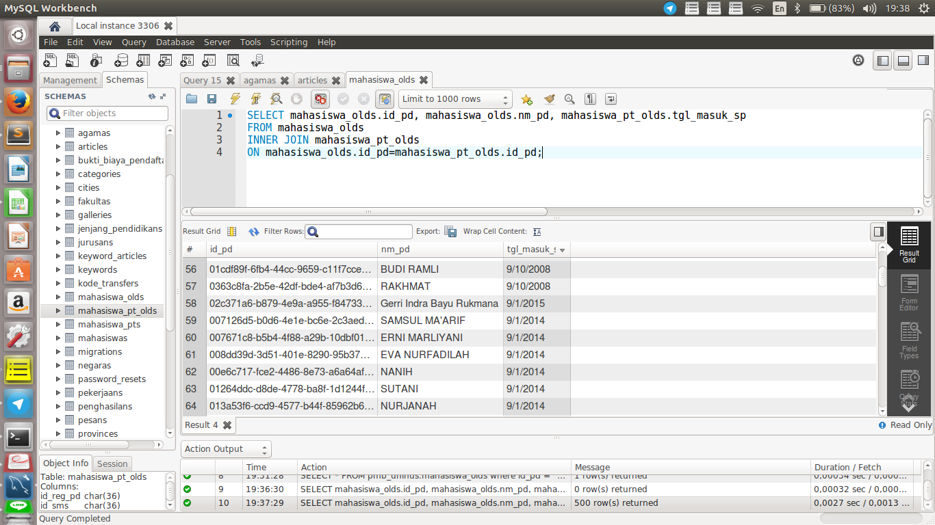Toggle the bottom output panel

(904, 61)
